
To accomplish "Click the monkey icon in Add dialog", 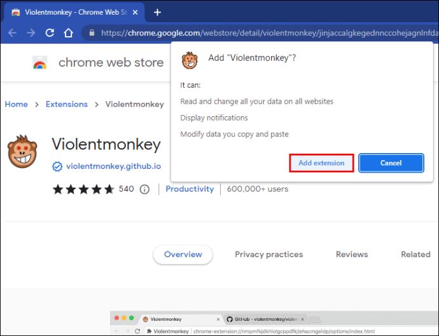I will (x=190, y=60).
